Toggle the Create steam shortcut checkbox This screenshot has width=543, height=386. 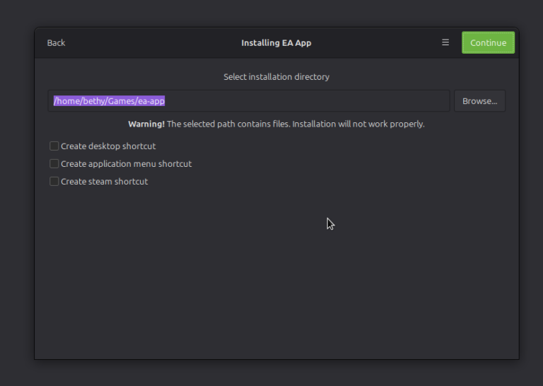tap(54, 182)
